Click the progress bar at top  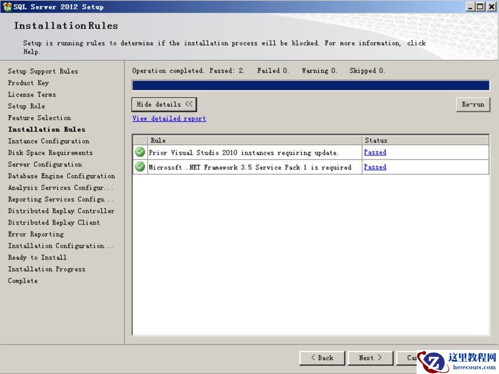311,85
